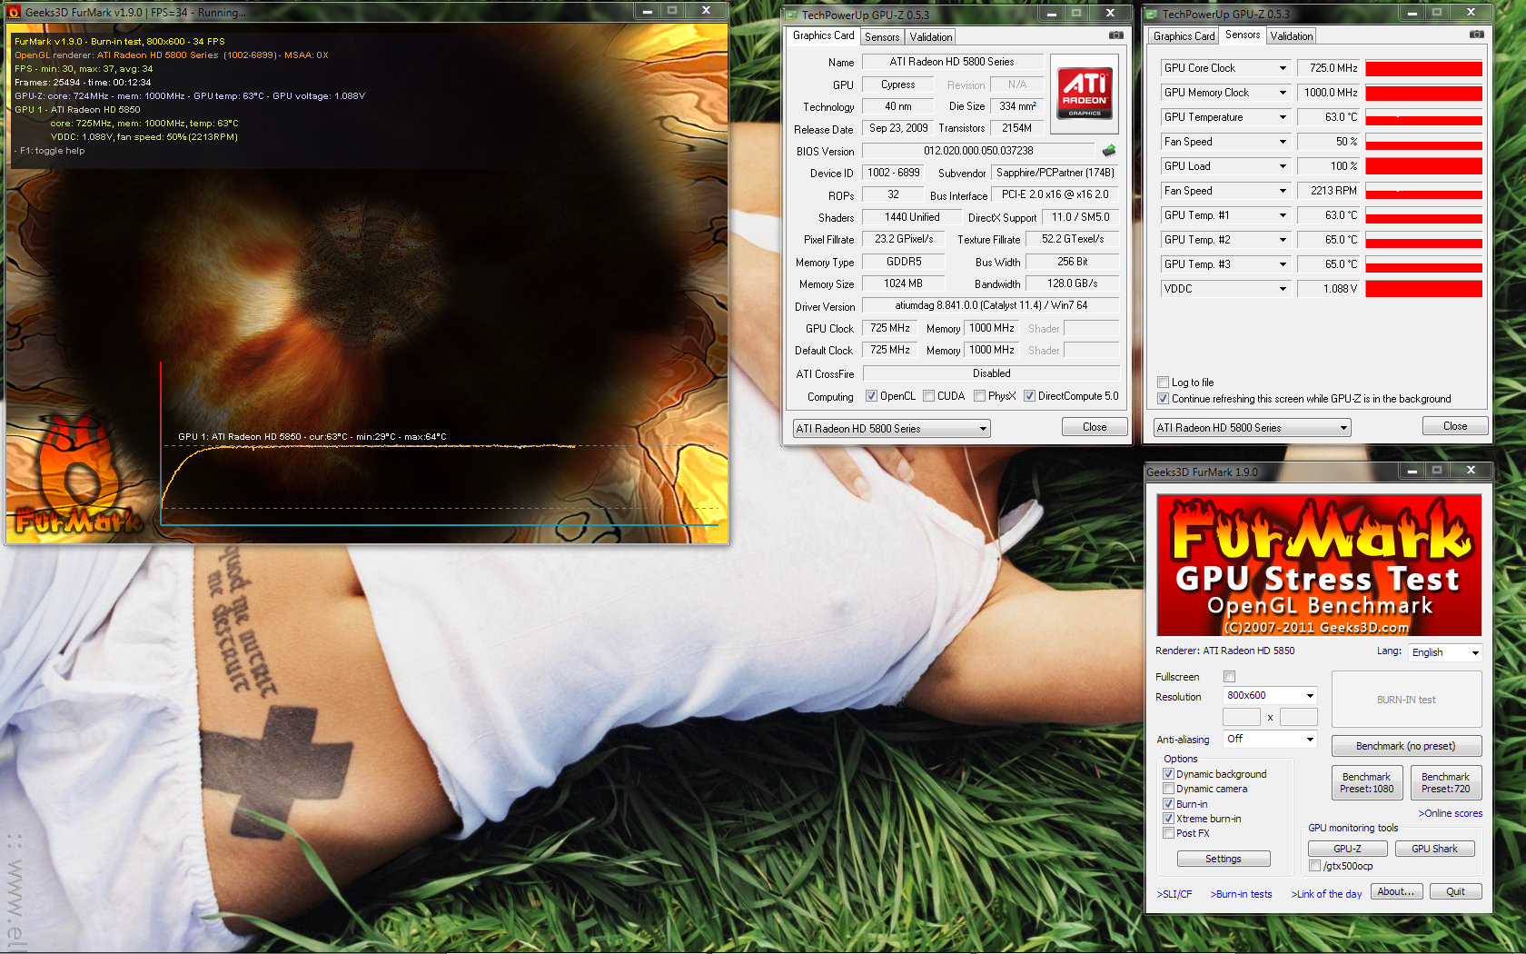The image size is (1526, 954).
Task: Toggle the OpenCL computing checkbox
Action: [x=872, y=396]
